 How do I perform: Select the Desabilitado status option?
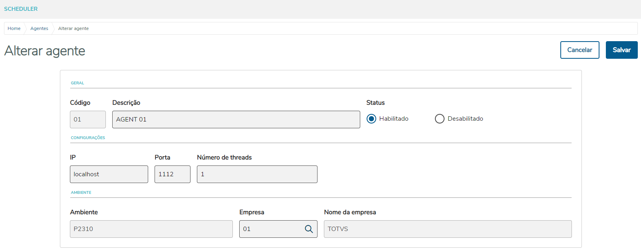click(440, 119)
